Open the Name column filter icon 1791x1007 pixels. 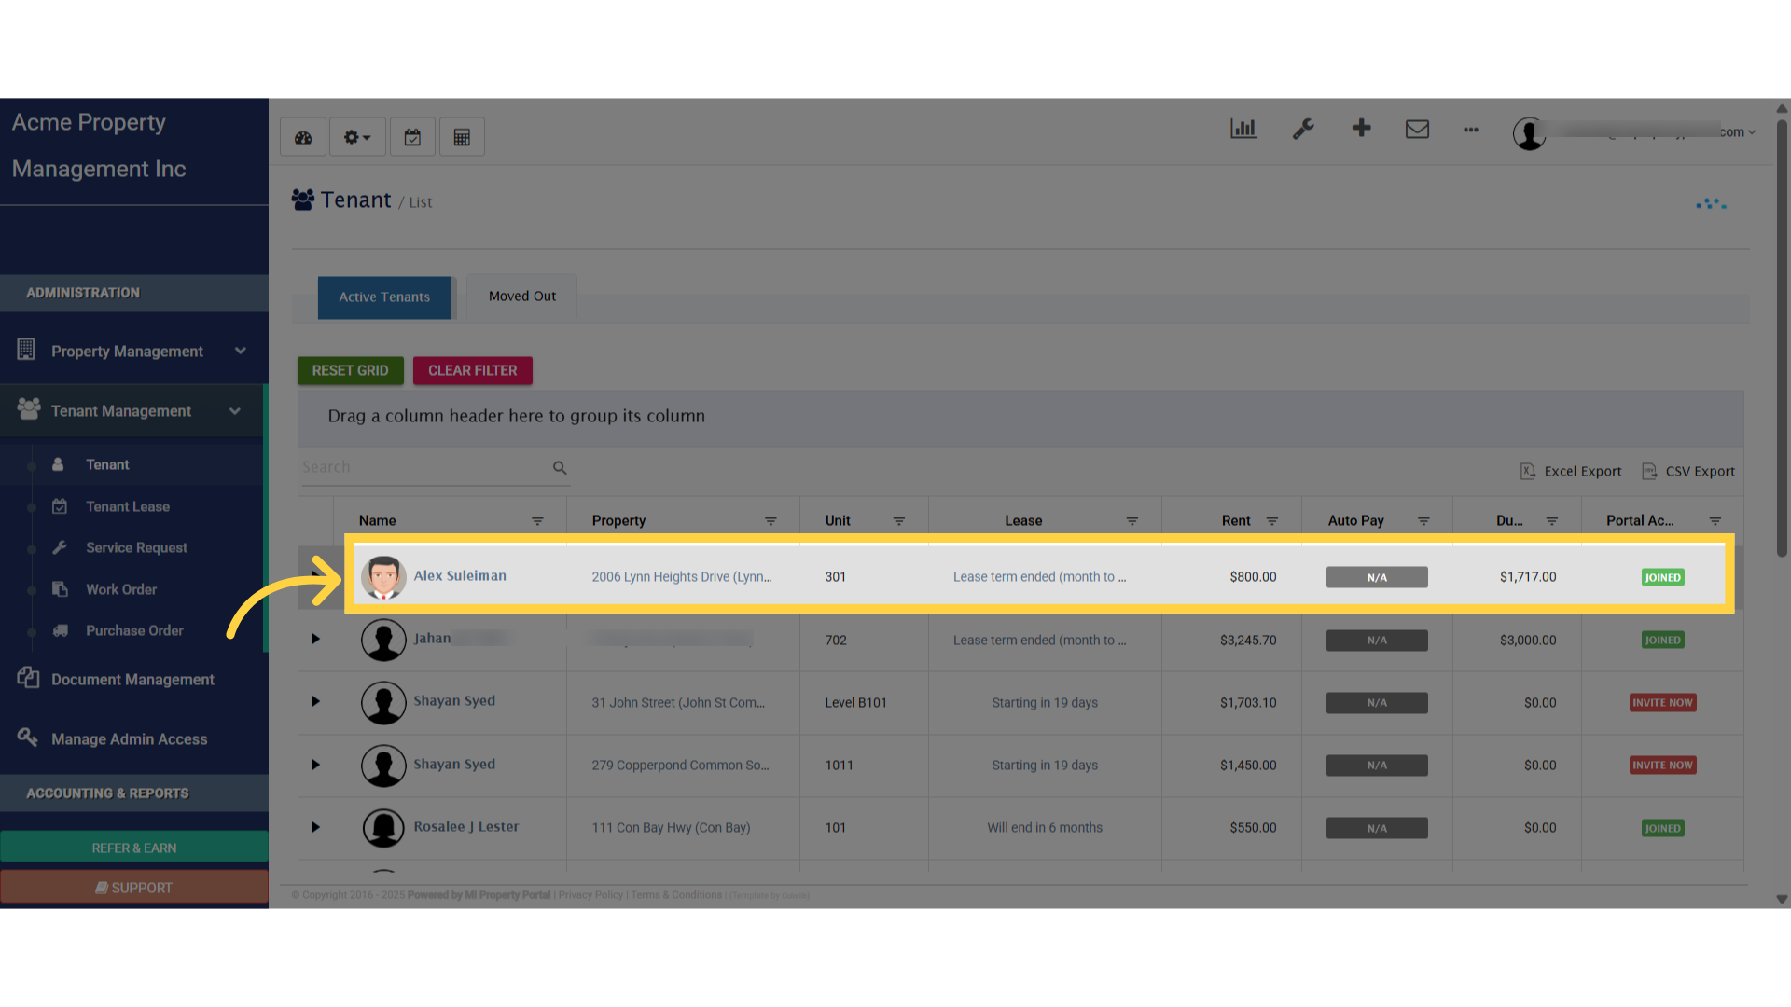click(x=537, y=521)
